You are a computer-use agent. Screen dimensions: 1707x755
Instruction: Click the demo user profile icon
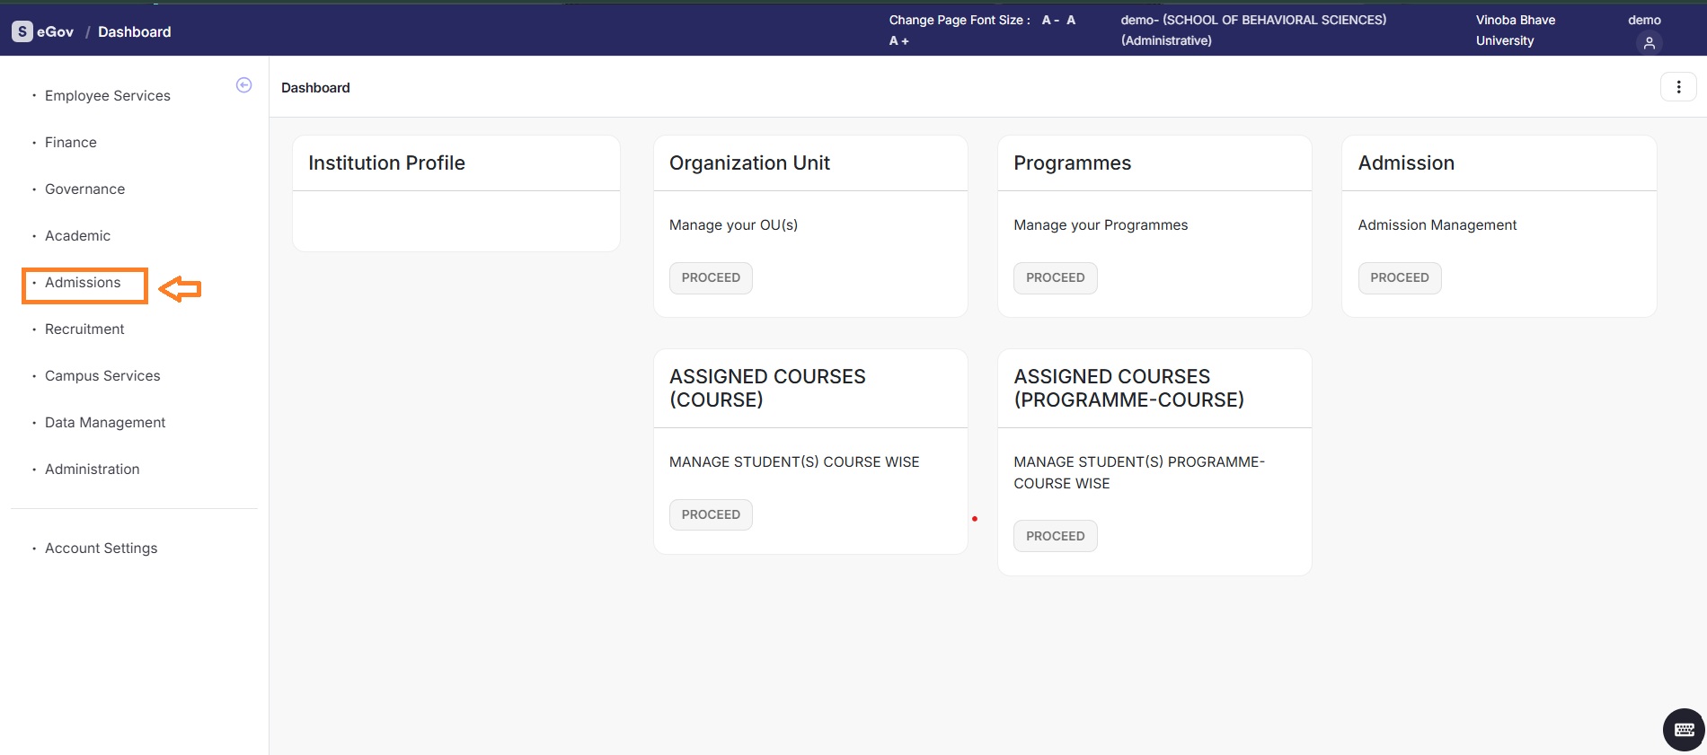1649,42
